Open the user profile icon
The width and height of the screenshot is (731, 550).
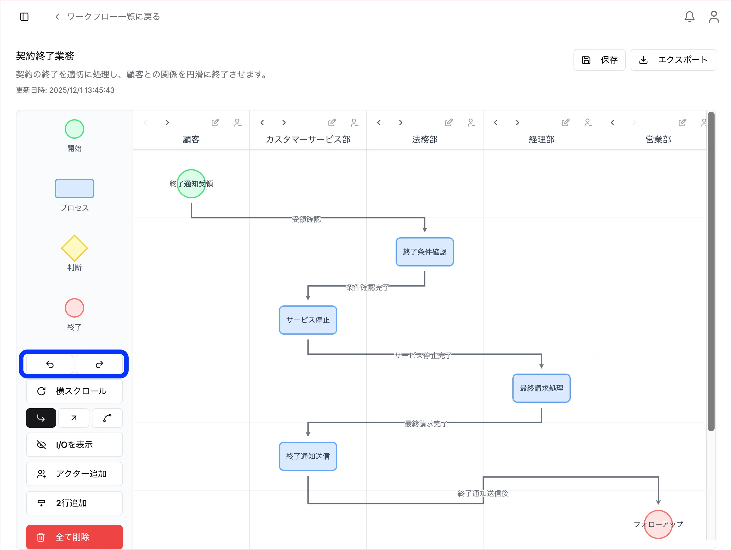(x=714, y=16)
